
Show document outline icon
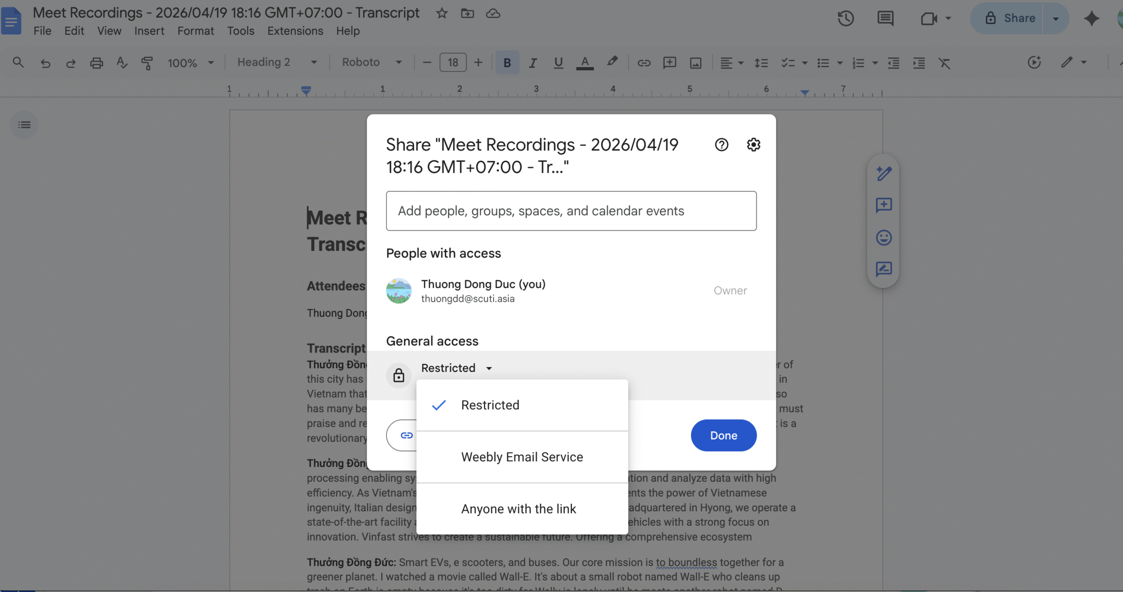click(24, 125)
